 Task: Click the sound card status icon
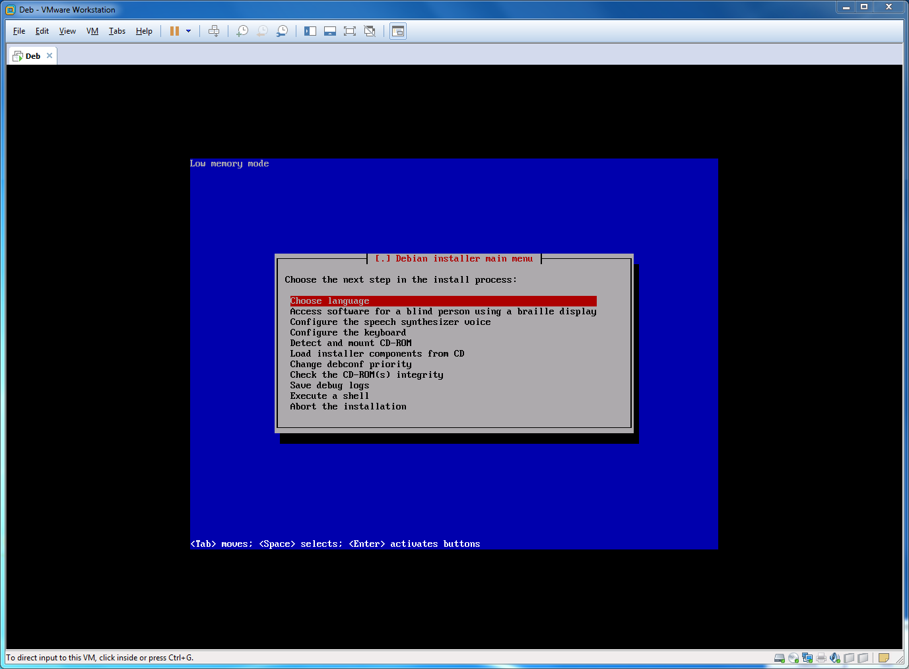click(x=835, y=658)
